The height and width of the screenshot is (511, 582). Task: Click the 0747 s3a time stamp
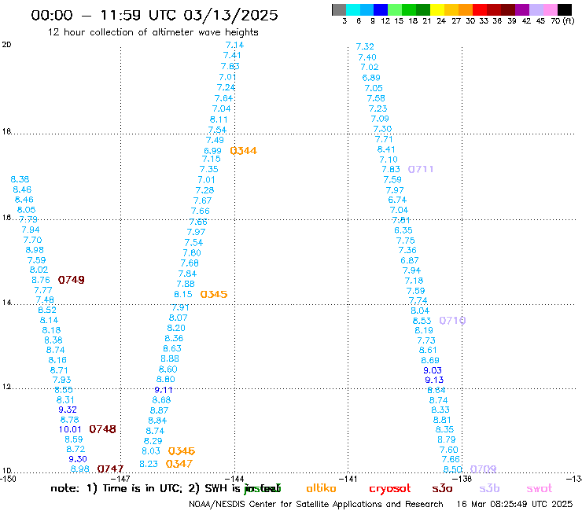[x=110, y=469]
